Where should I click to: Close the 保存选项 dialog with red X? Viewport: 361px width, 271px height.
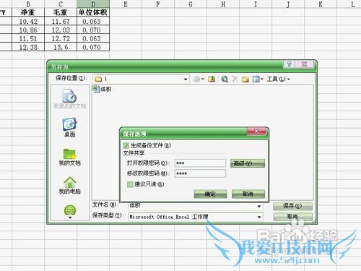coord(256,131)
